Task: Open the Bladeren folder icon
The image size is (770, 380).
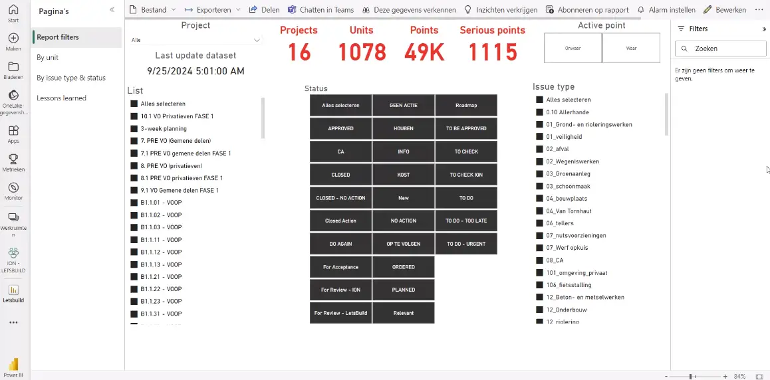Action: point(13,67)
